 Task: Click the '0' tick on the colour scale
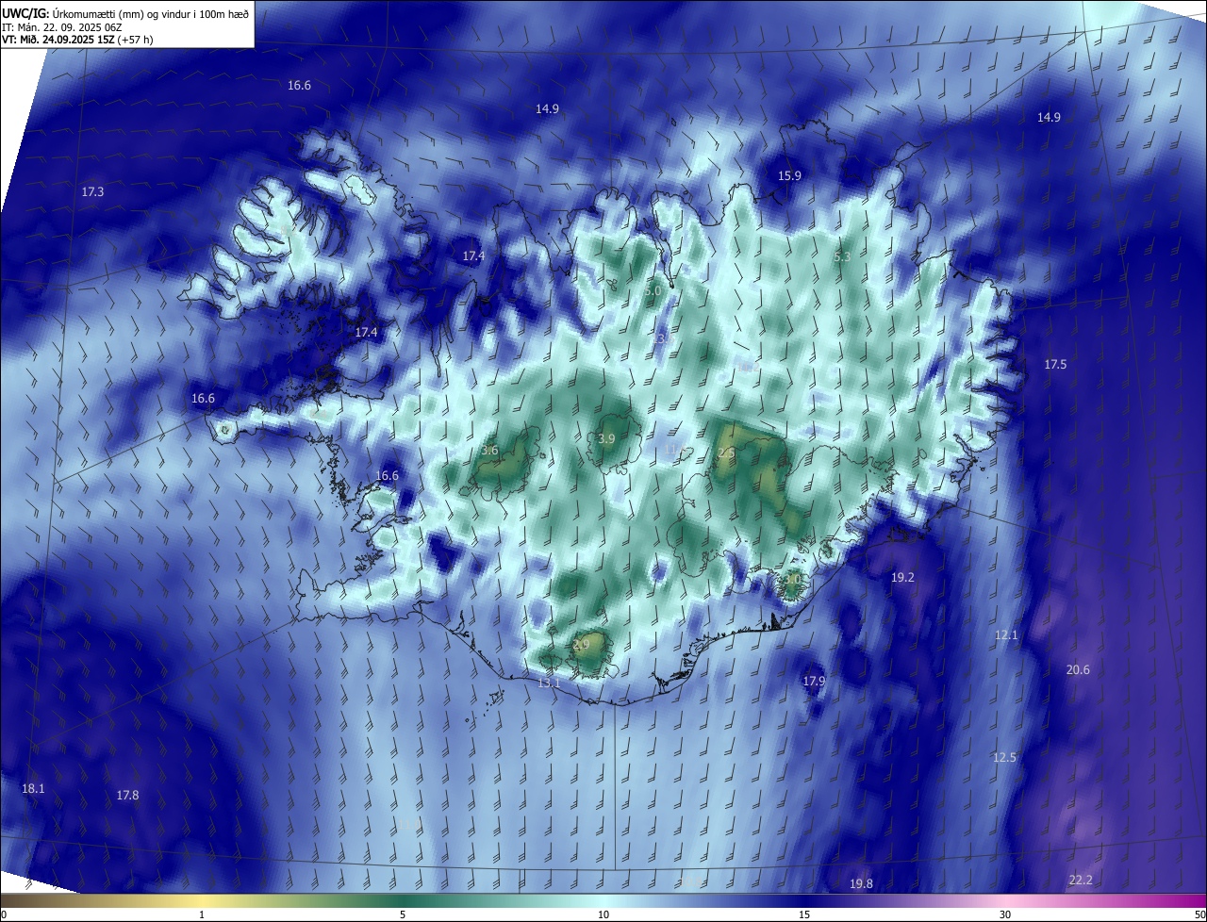(x=4, y=914)
